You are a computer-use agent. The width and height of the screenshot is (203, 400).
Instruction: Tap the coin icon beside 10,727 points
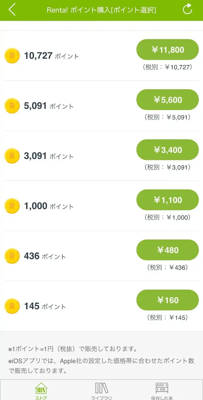click(x=12, y=56)
